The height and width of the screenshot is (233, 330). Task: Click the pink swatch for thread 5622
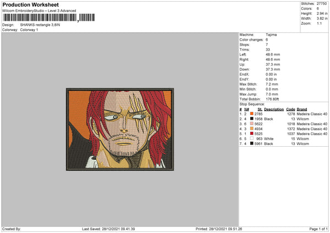(x=251, y=124)
